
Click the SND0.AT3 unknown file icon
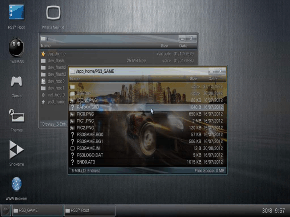(x=72, y=162)
